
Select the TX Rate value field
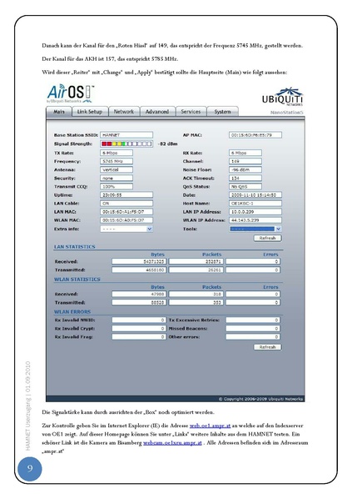[117, 153]
